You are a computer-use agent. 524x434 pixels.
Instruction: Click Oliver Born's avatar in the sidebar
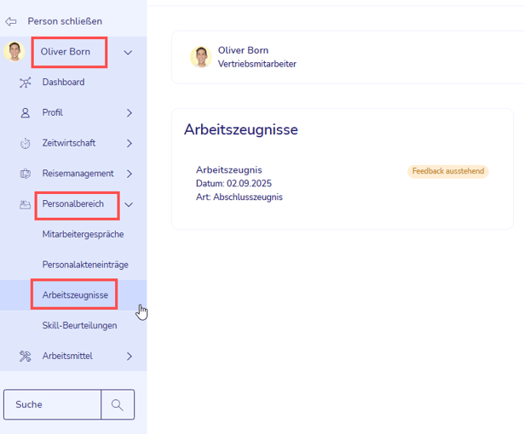tap(14, 52)
